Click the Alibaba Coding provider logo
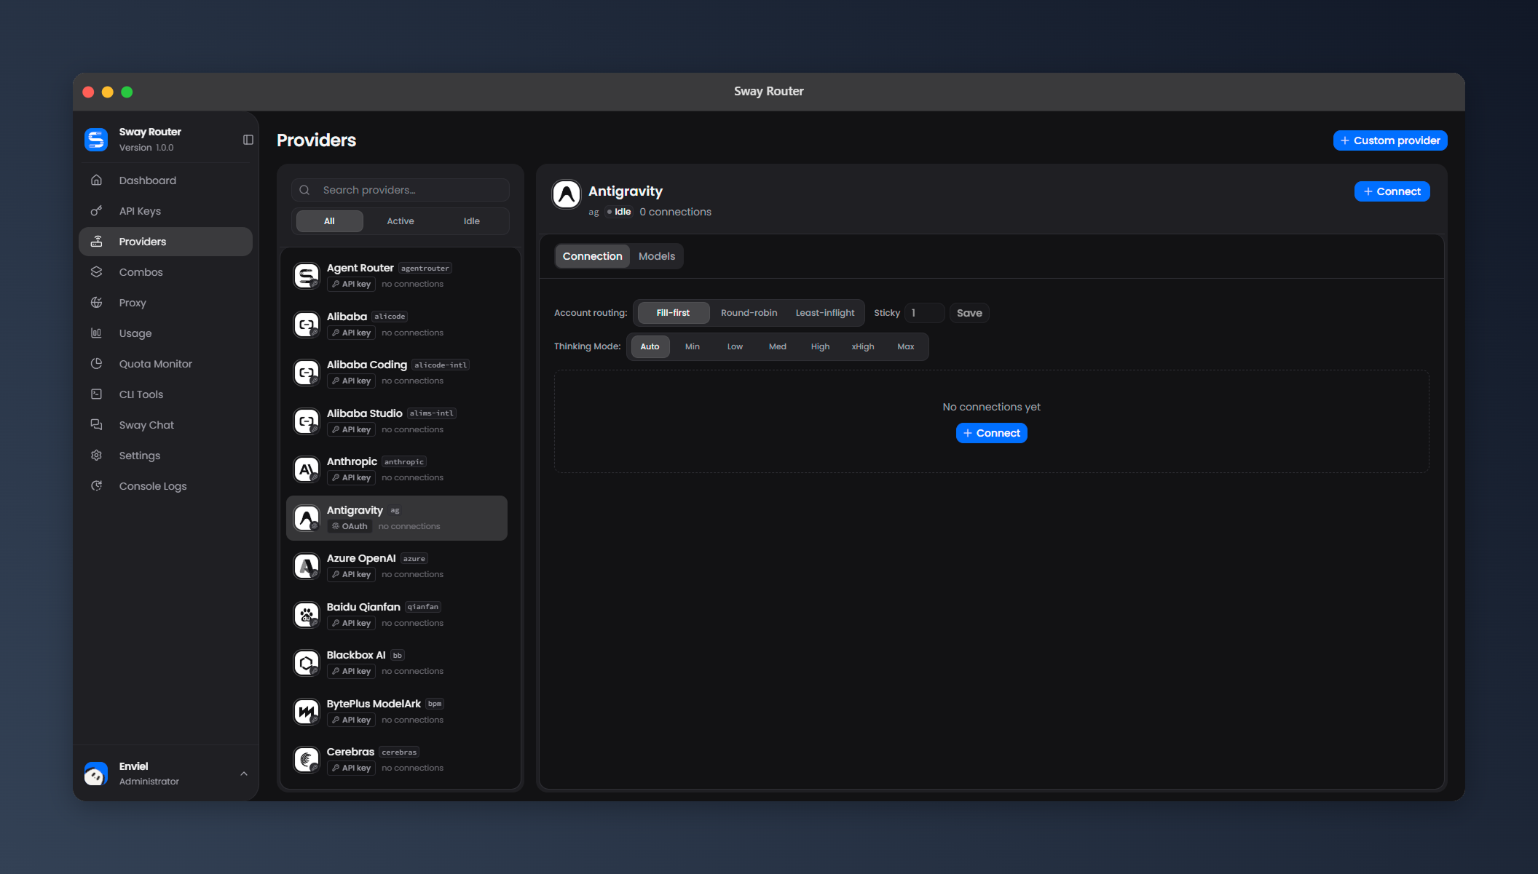This screenshot has height=874, width=1538. (307, 373)
